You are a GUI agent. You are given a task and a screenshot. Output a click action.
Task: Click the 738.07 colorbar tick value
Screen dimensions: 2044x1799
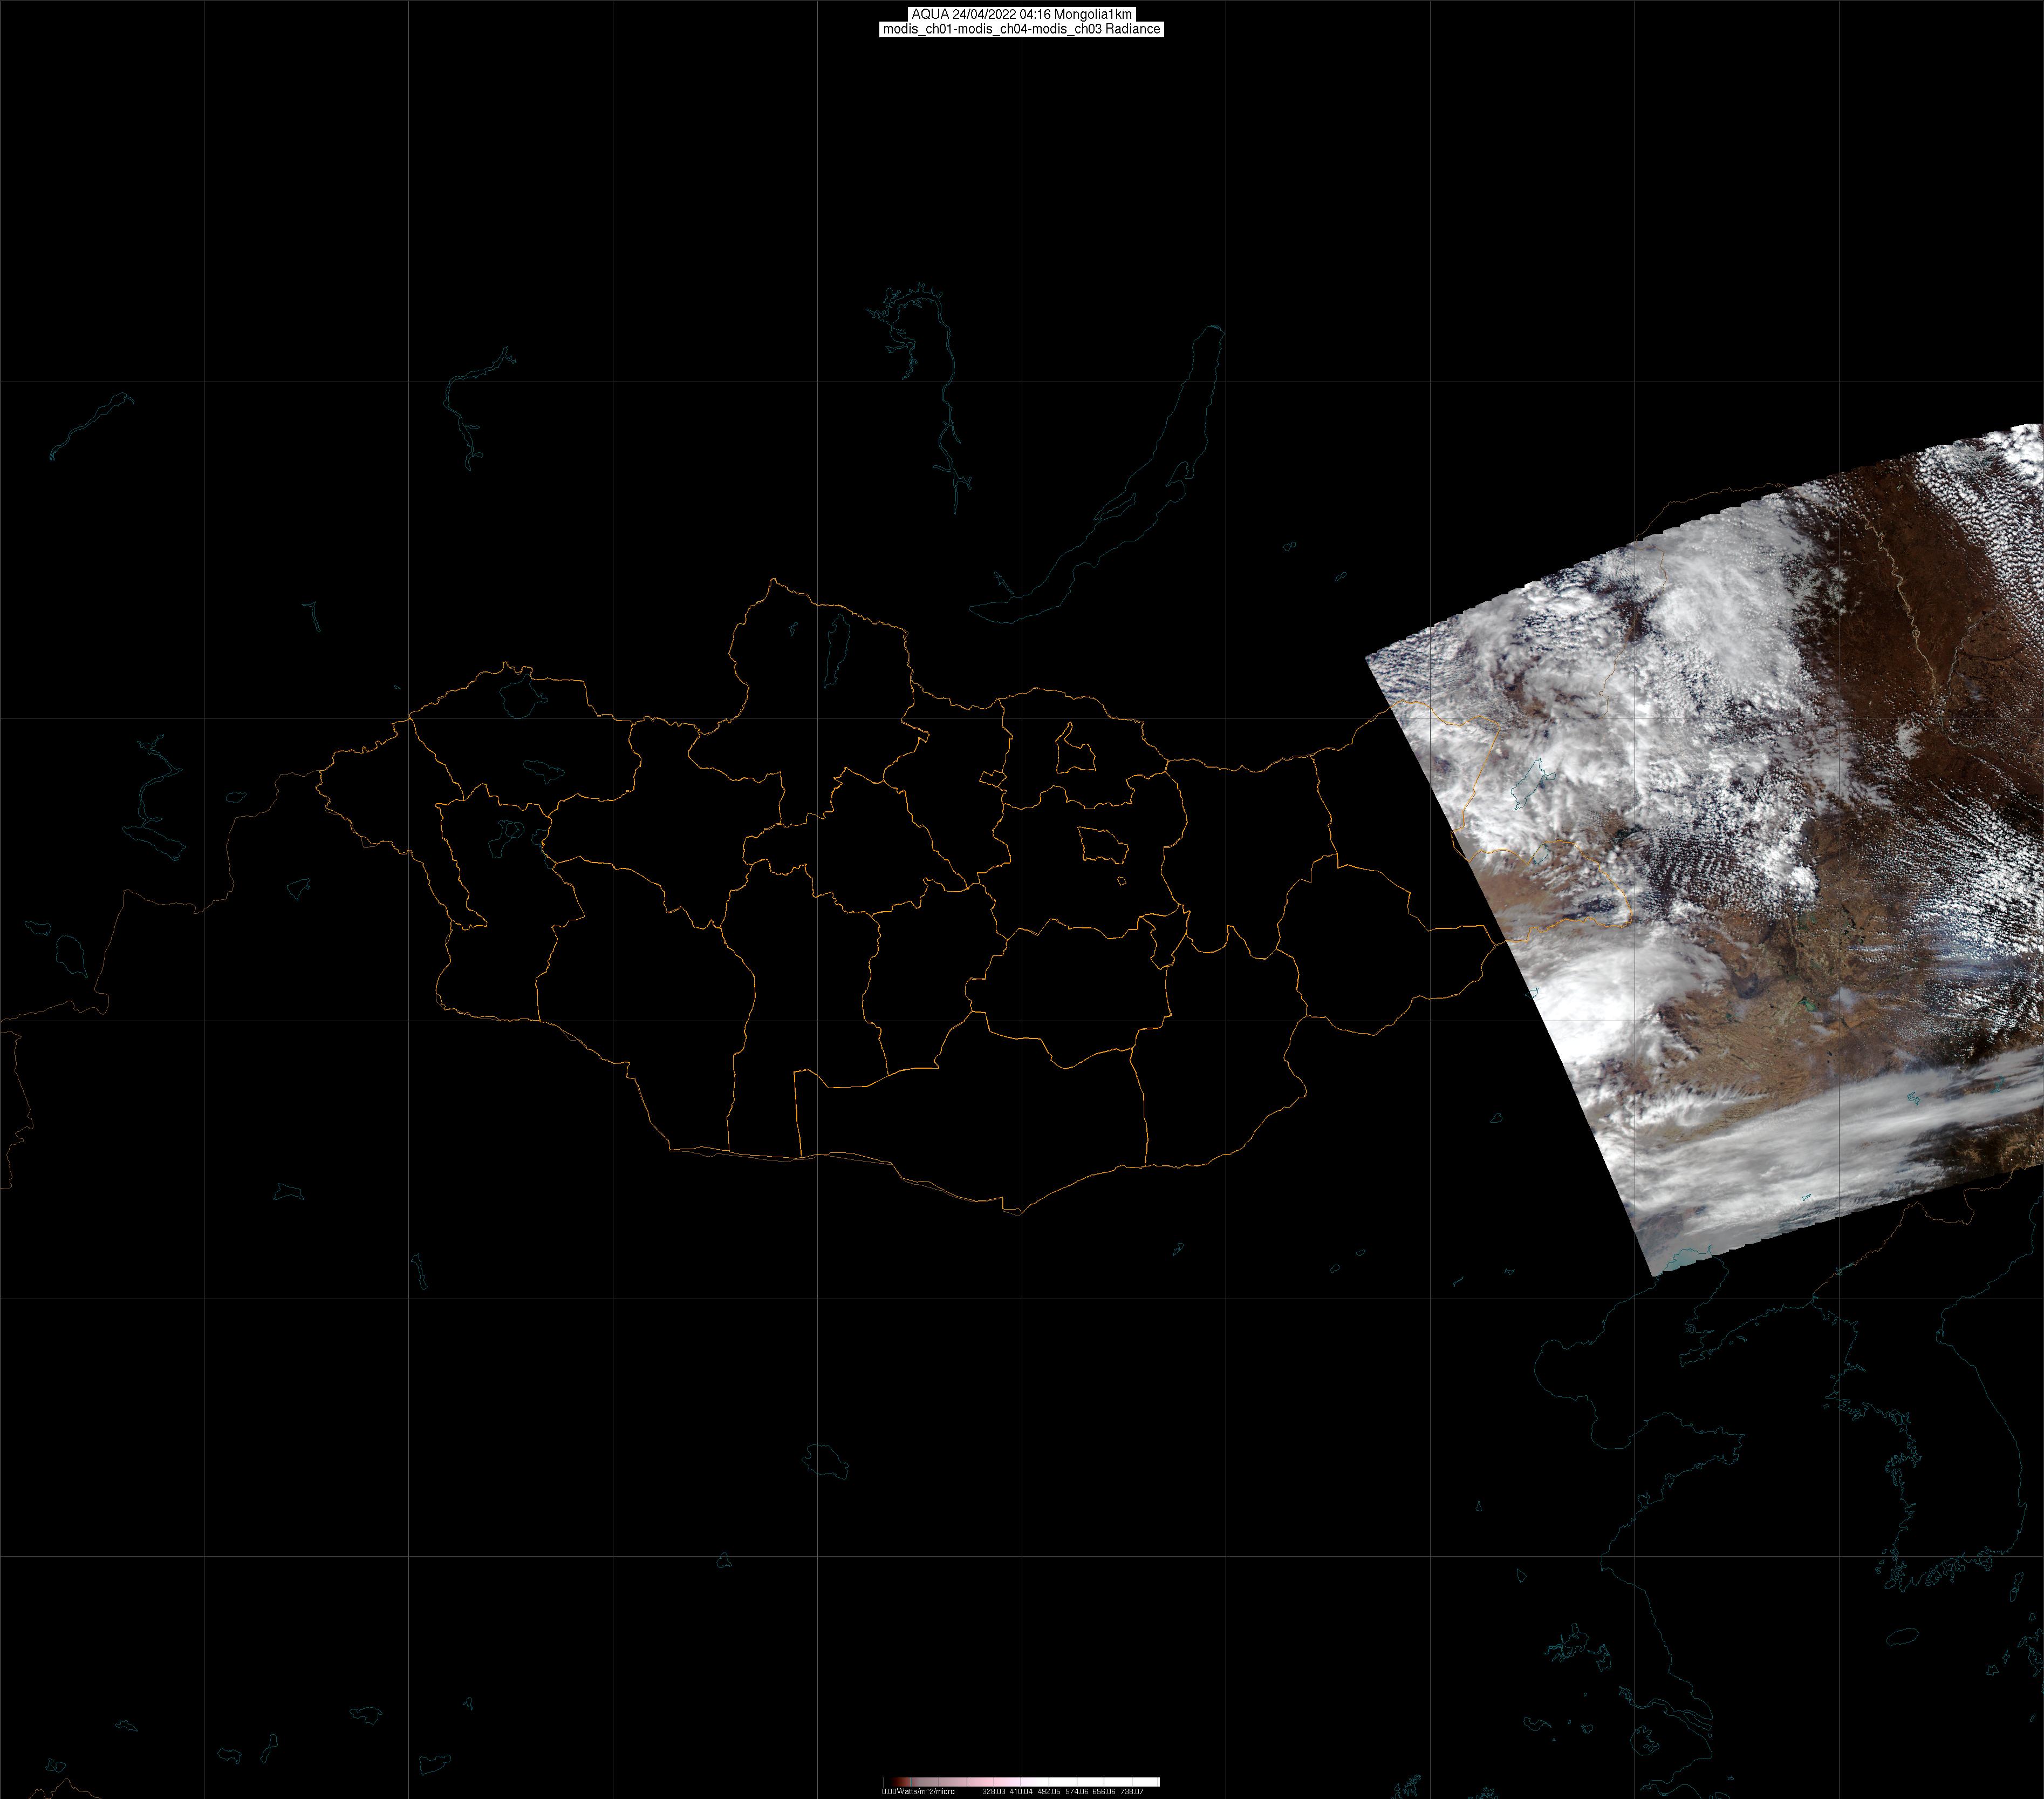point(1131,1791)
